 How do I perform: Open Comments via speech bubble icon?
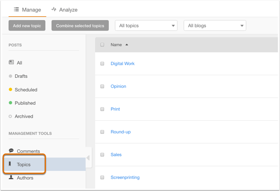click(x=11, y=150)
